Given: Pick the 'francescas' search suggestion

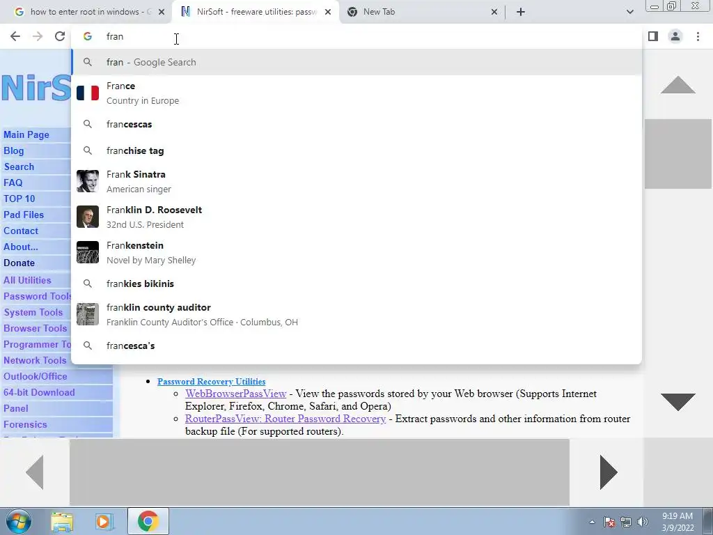Looking at the screenshot, I should pos(356,124).
